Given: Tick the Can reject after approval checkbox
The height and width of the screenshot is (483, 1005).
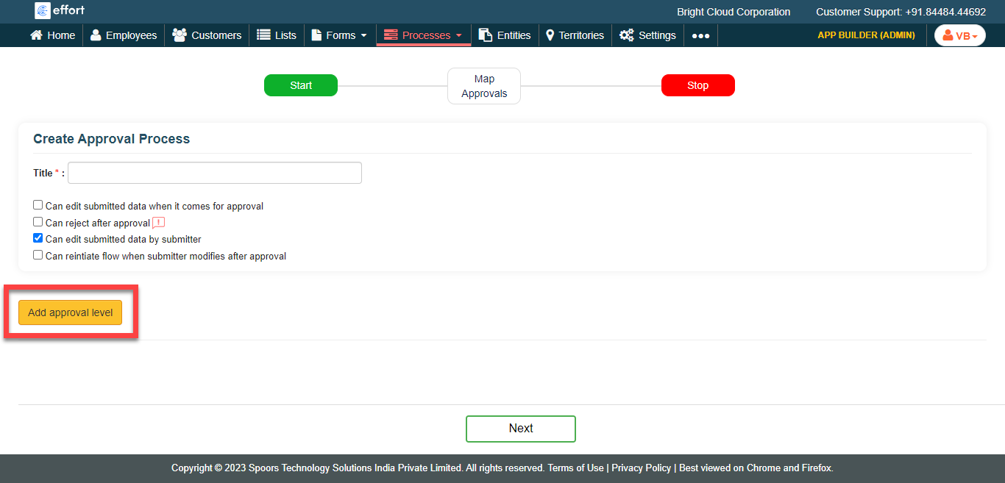Looking at the screenshot, I should 38,222.
